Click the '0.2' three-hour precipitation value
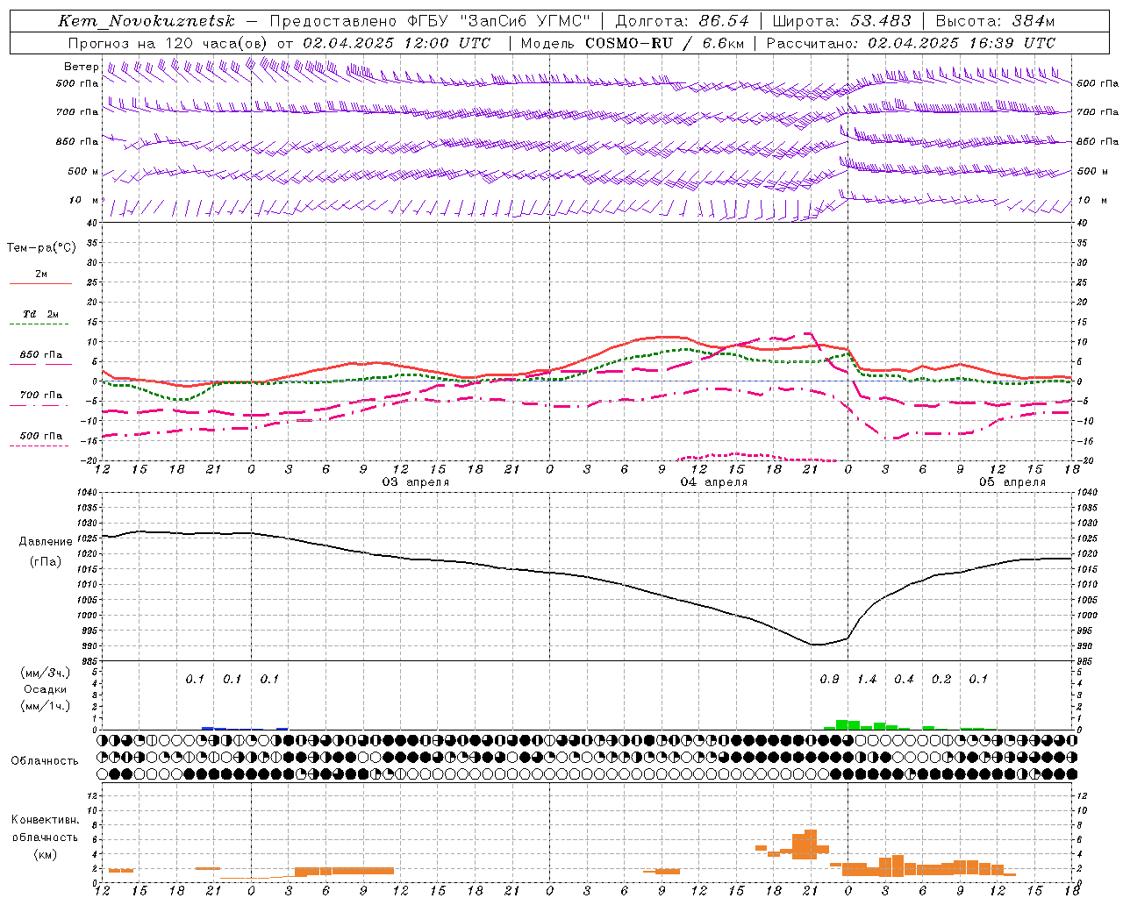The width and height of the screenshot is (1123, 898). (x=941, y=680)
